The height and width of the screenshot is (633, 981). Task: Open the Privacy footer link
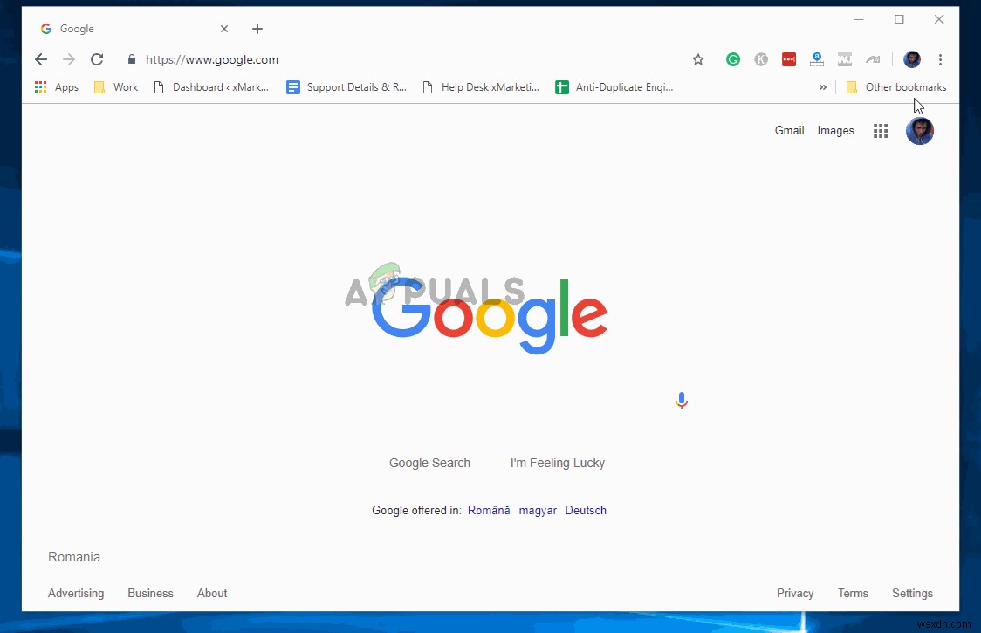(795, 593)
